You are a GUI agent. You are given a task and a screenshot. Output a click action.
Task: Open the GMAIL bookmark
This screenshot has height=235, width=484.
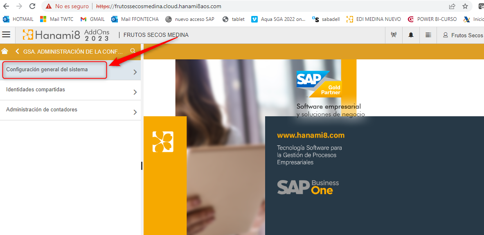92,19
